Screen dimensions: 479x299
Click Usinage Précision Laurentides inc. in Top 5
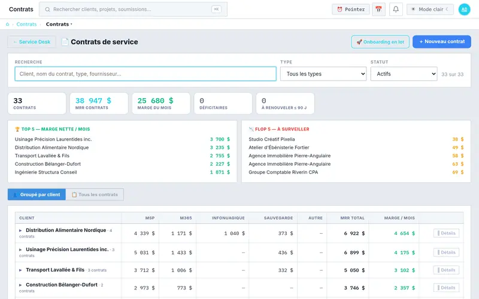pyautogui.click(x=53, y=139)
